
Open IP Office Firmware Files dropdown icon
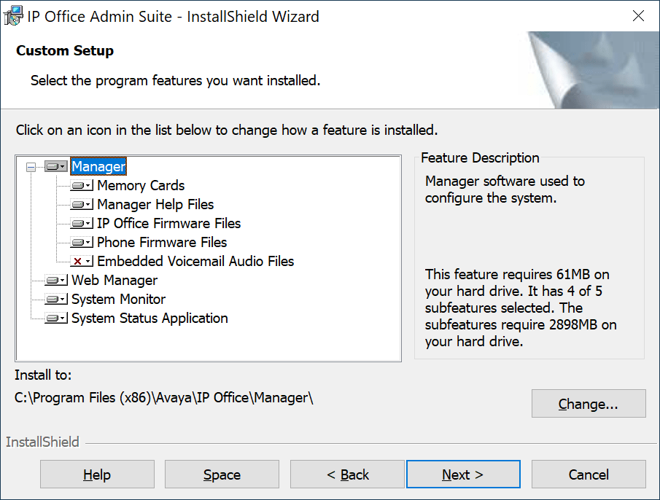(x=82, y=223)
